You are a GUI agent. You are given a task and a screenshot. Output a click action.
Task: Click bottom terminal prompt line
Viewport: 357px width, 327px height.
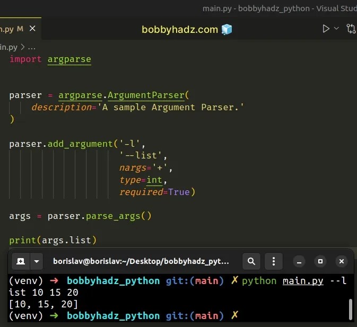(x=123, y=316)
